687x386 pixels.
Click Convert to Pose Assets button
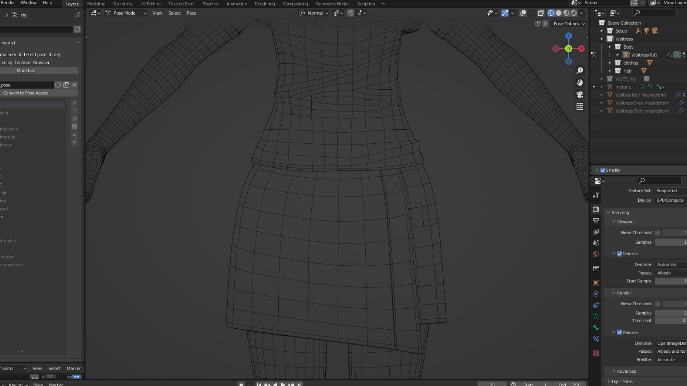[x=39, y=93]
